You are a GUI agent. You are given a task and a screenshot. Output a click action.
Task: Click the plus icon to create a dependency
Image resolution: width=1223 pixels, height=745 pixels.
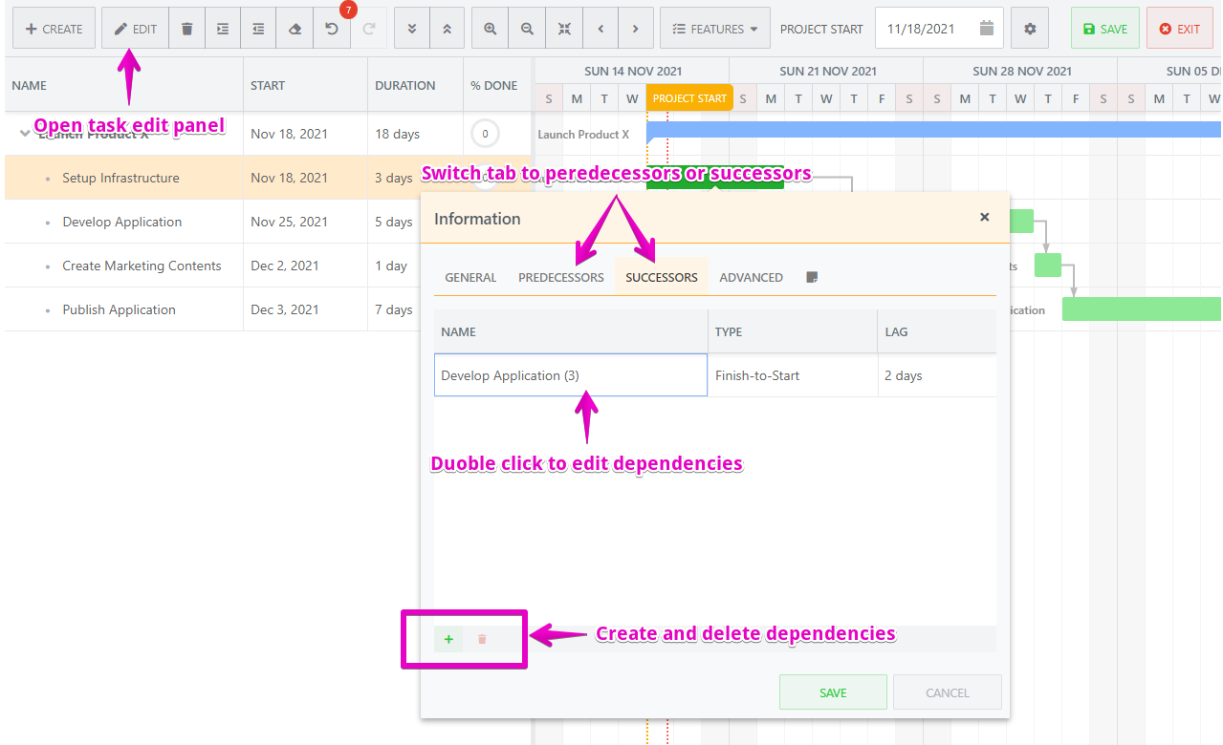[448, 638]
